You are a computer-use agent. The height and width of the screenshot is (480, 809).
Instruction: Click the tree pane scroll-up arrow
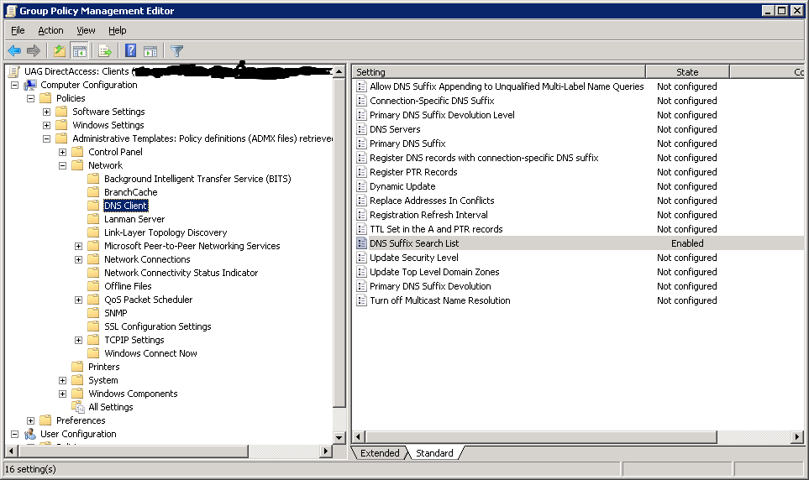coord(339,71)
